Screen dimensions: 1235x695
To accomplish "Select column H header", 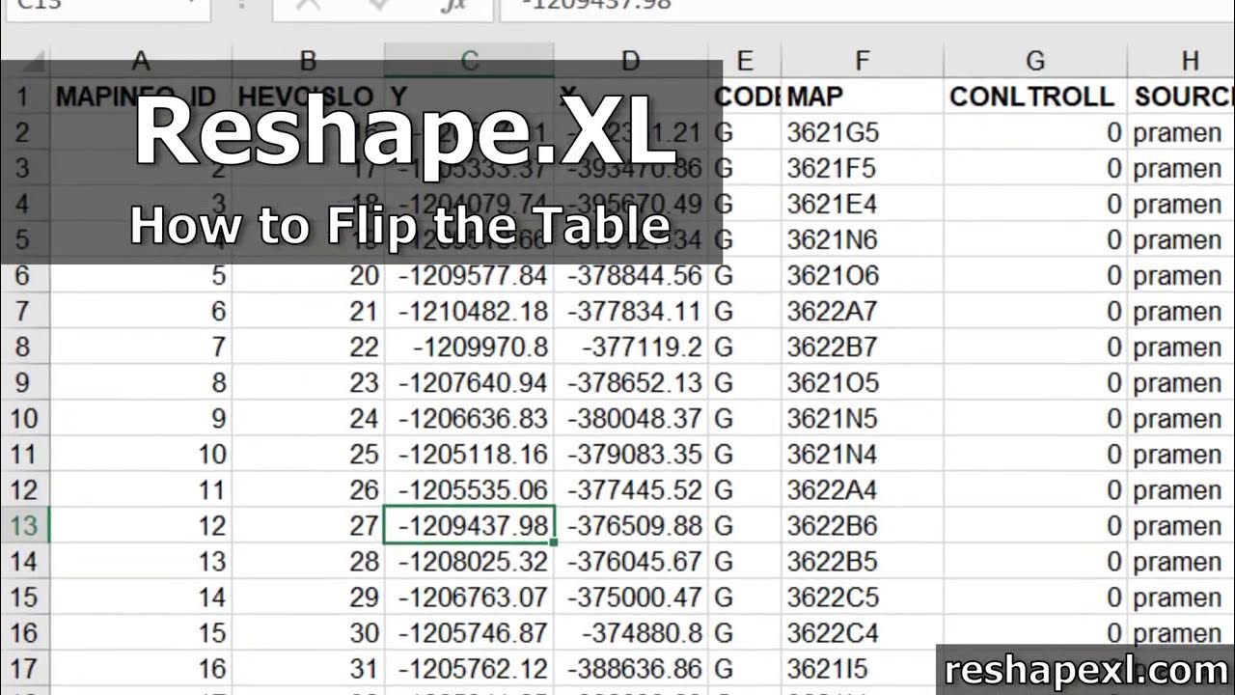I will point(1182,61).
